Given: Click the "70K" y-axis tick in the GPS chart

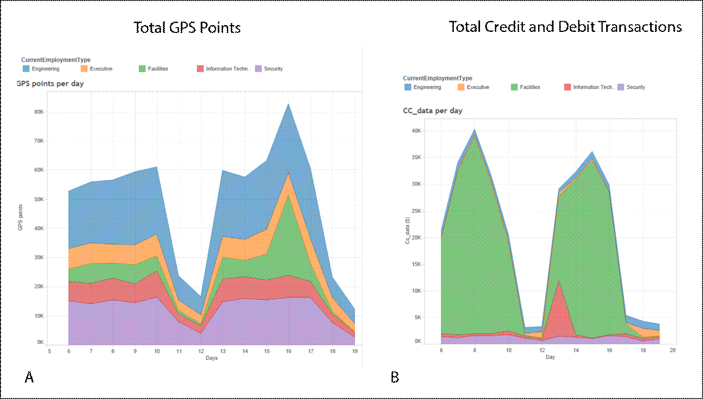Looking at the screenshot, I should [x=39, y=141].
